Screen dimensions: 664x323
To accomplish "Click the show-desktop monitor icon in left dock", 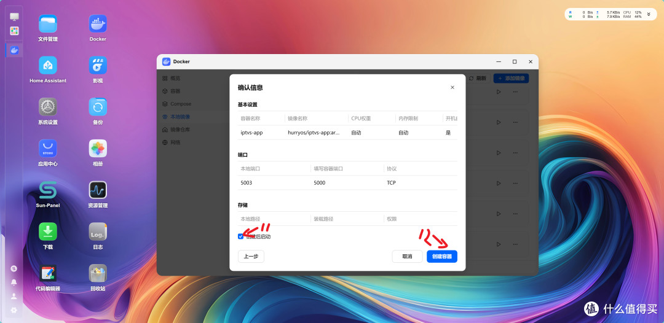I will [x=14, y=17].
